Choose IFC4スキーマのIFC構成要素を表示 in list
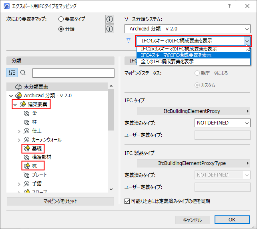 point(193,55)
